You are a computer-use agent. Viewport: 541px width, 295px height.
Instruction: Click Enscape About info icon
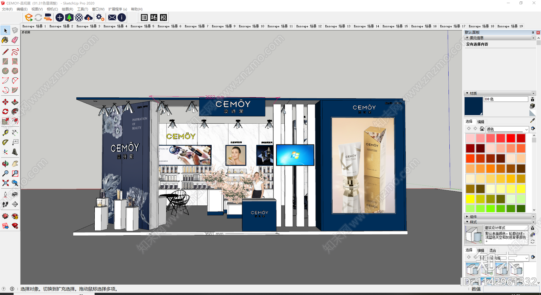[x=122, y=17]
